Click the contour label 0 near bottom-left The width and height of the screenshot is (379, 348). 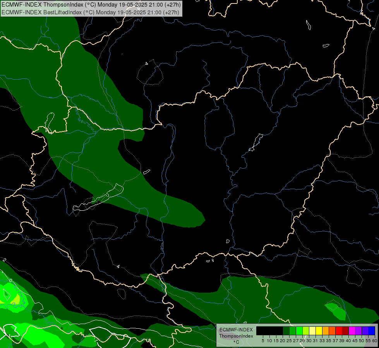click(10, 280)
